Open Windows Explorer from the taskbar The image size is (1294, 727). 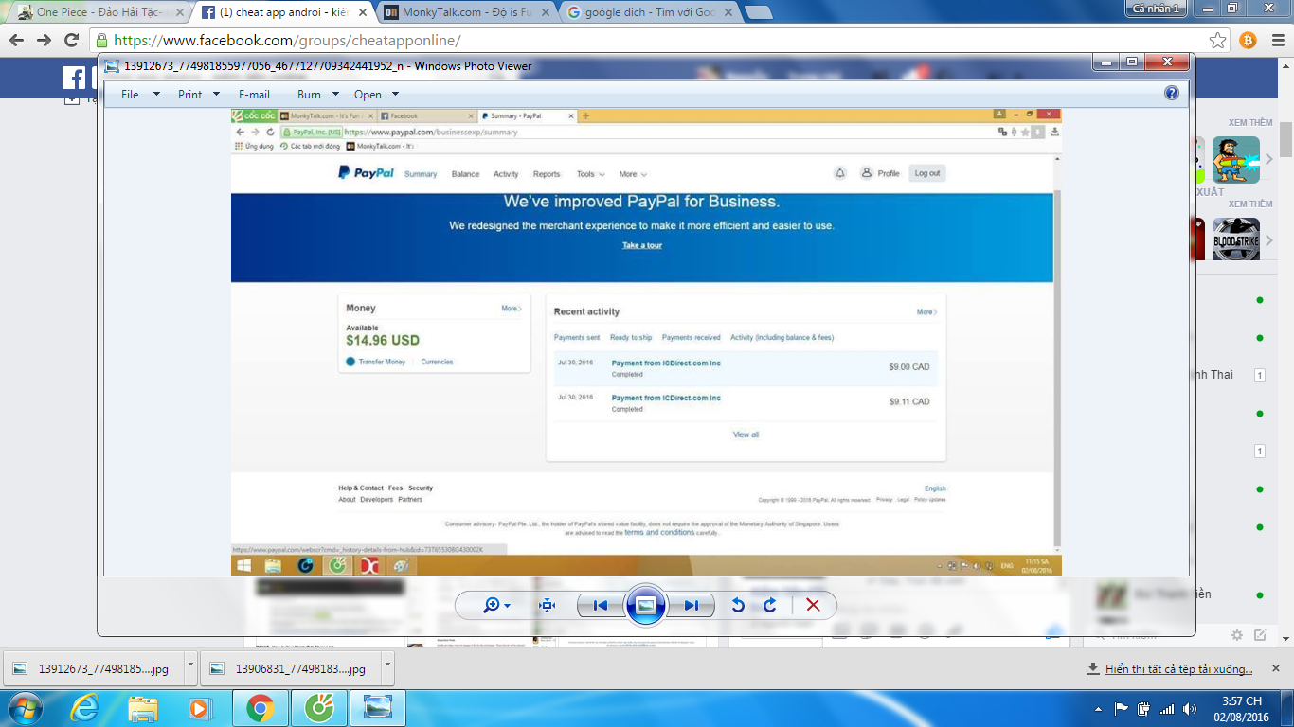(143, 708)
